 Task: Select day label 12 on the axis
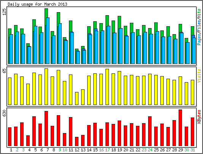[77, 150]
